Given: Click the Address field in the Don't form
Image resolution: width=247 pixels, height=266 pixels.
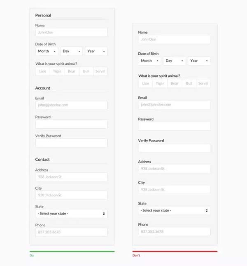Looking at the screenshot, I should click(174, 169).
